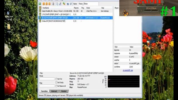Screen dimensions: 178x100
Task: Select the lagcomp rule row
Action: [128, 50]
